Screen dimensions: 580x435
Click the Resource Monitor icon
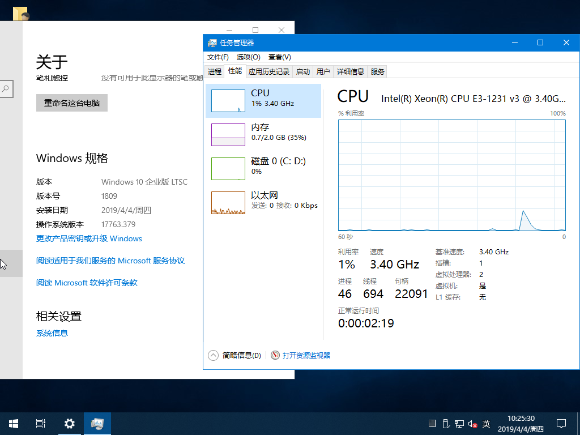[x=275, y=356]
